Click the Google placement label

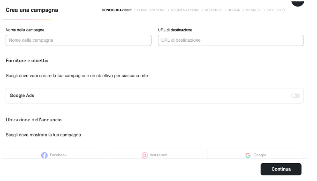pos(260,155)
